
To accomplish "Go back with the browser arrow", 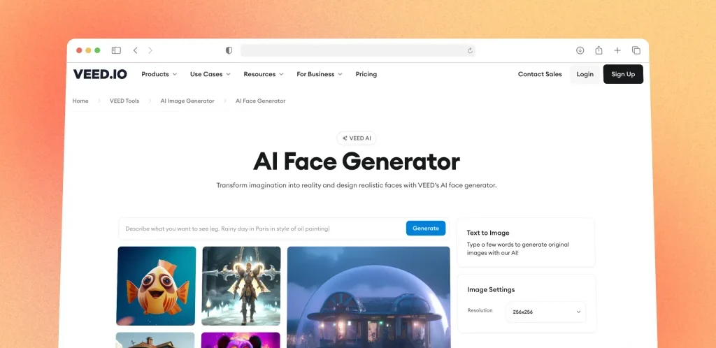I will (135, 50).
